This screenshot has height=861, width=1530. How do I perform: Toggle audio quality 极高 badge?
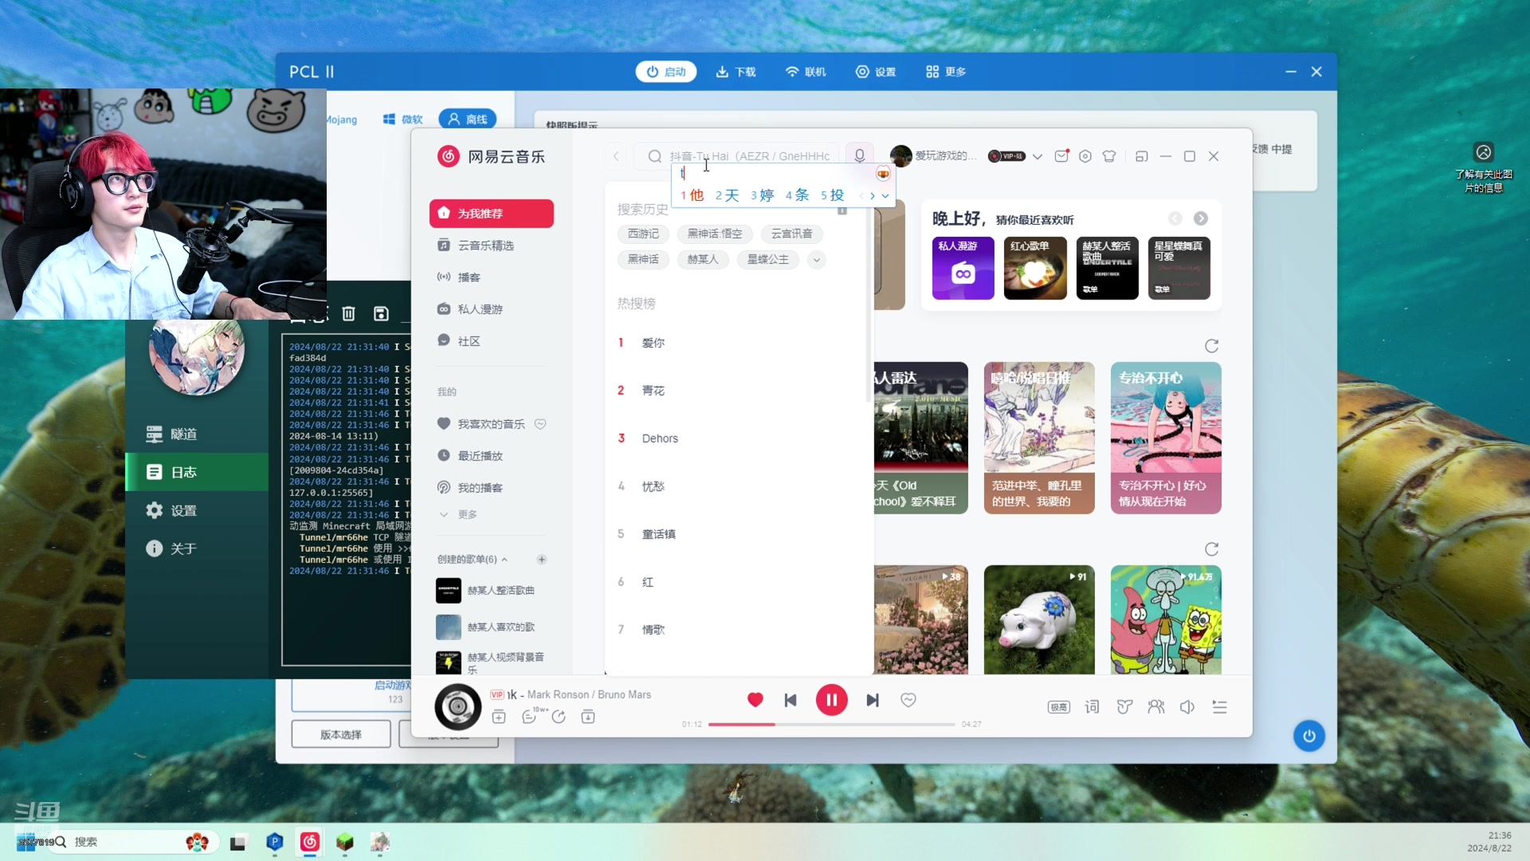click(1059, 707)
